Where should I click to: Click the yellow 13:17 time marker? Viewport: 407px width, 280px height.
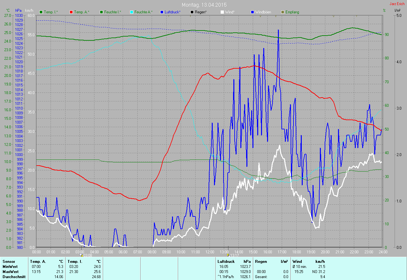point(228,255)
